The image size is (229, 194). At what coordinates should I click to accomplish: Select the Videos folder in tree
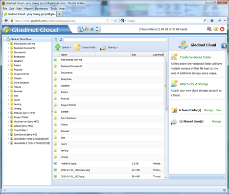(17, 87)
